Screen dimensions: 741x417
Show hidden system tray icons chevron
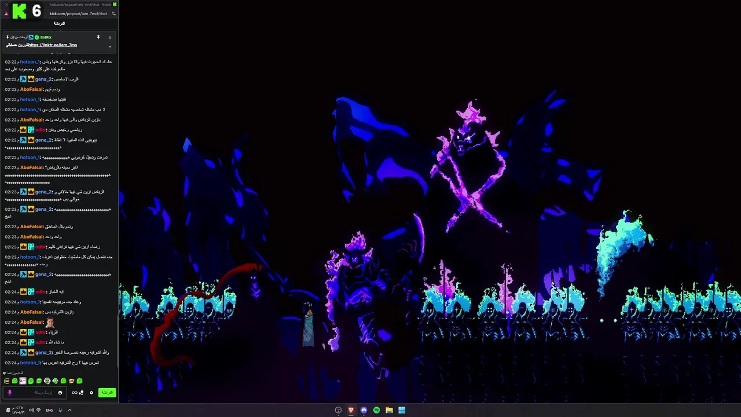[69, 410]
